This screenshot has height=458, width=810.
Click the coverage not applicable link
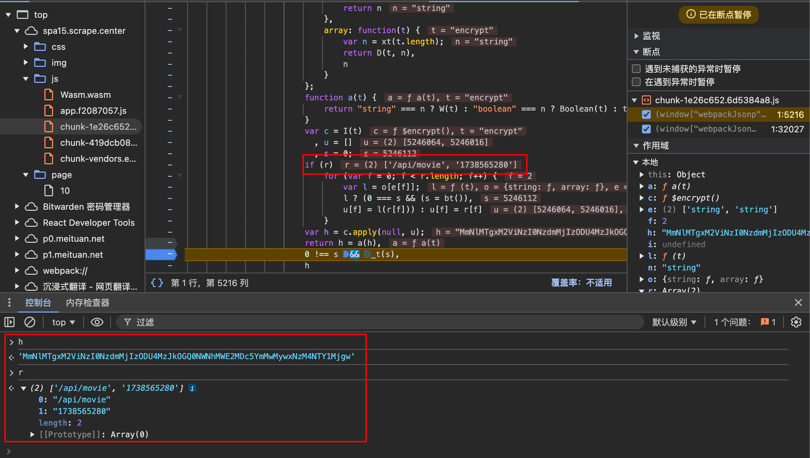(x=581, y=283)
